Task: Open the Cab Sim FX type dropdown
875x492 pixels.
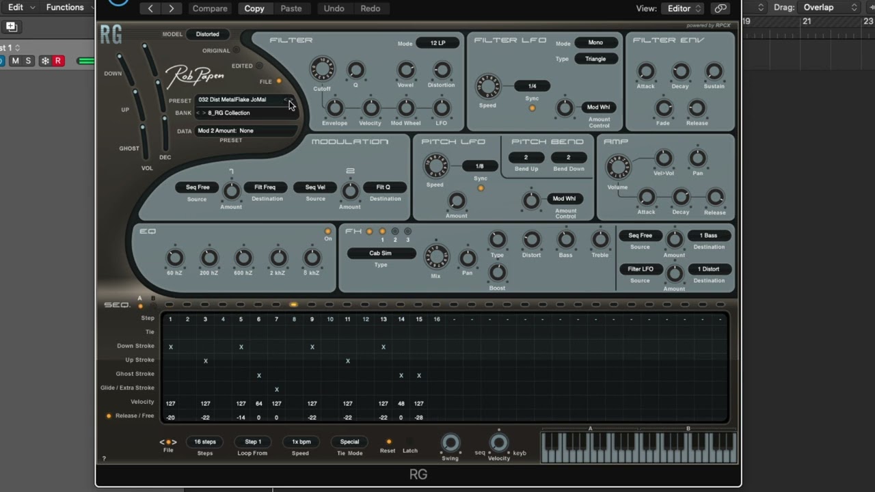Action: 381,254
